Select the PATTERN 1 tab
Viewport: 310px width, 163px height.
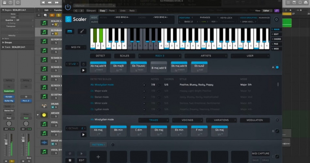click(x=98, y=145)
